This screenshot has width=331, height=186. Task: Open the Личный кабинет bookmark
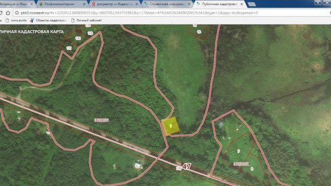click(x=86, y=21)
